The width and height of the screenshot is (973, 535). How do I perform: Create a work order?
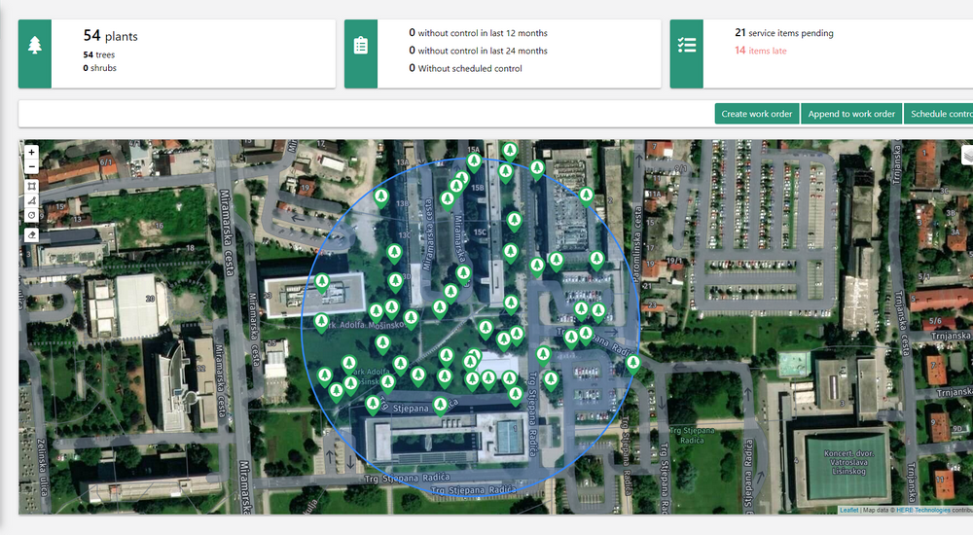click(756, 114)
